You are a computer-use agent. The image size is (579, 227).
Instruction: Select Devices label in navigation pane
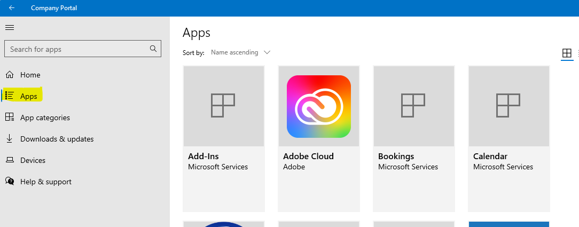point(33,160)
